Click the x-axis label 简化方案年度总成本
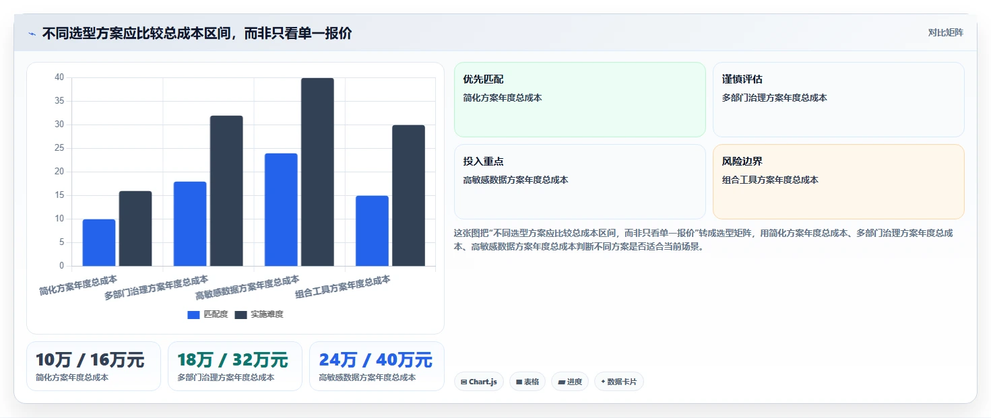The width and height of the screenshot is (991, 418). pyautogui.click(x=78, y=285)
